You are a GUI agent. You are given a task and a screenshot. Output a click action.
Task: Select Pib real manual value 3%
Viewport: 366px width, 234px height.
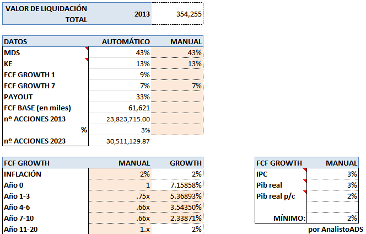point(332,185)
